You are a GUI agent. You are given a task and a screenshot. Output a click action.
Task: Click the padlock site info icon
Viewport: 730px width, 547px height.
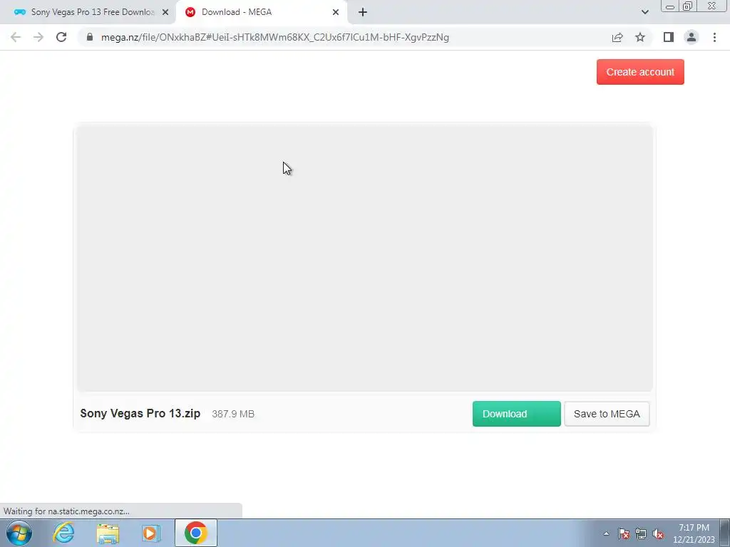90,37
